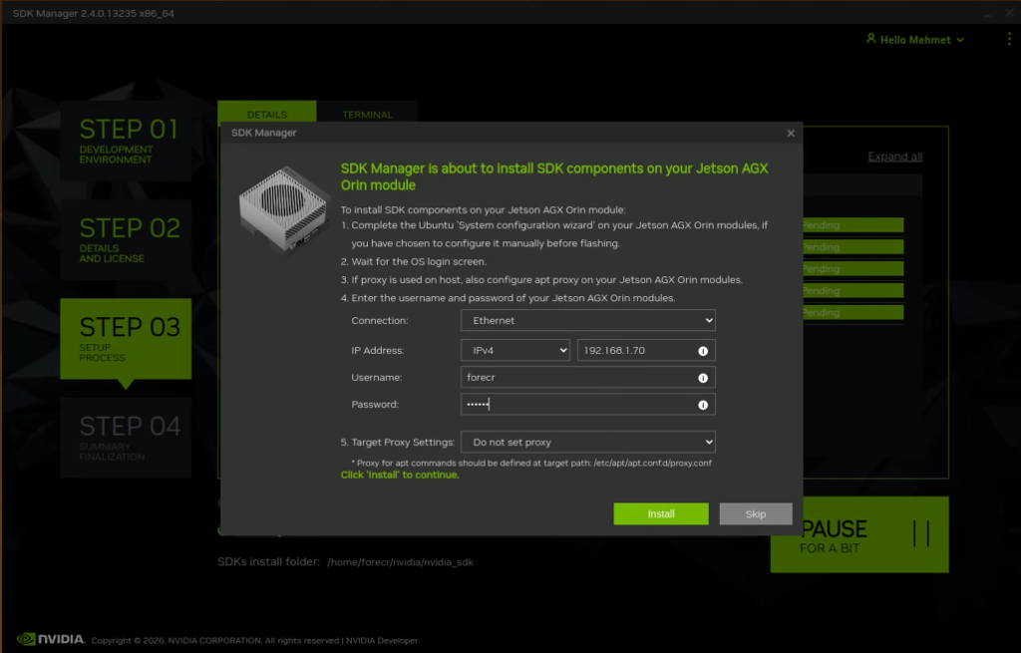Image resolution: width=1021 pixels, height=653 pixels.
Task: Click the Skip button
Action: point(755,513)
